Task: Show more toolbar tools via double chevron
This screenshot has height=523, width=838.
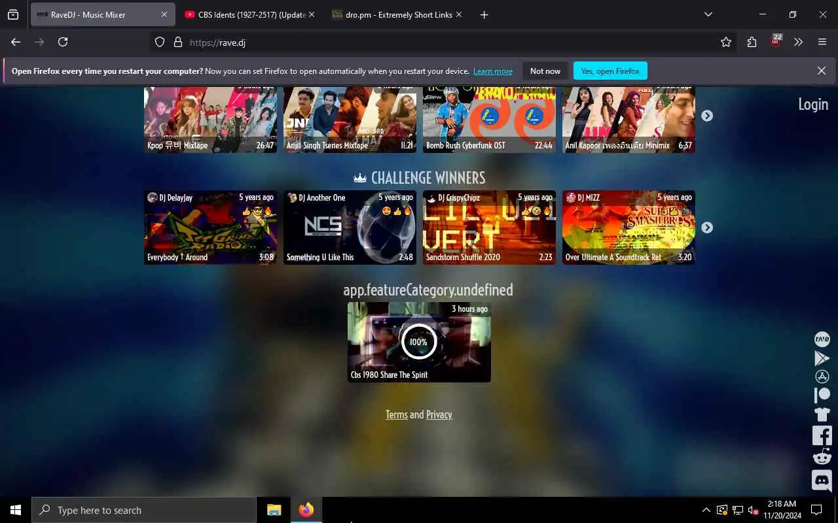Action: click(x=798, y=42)
